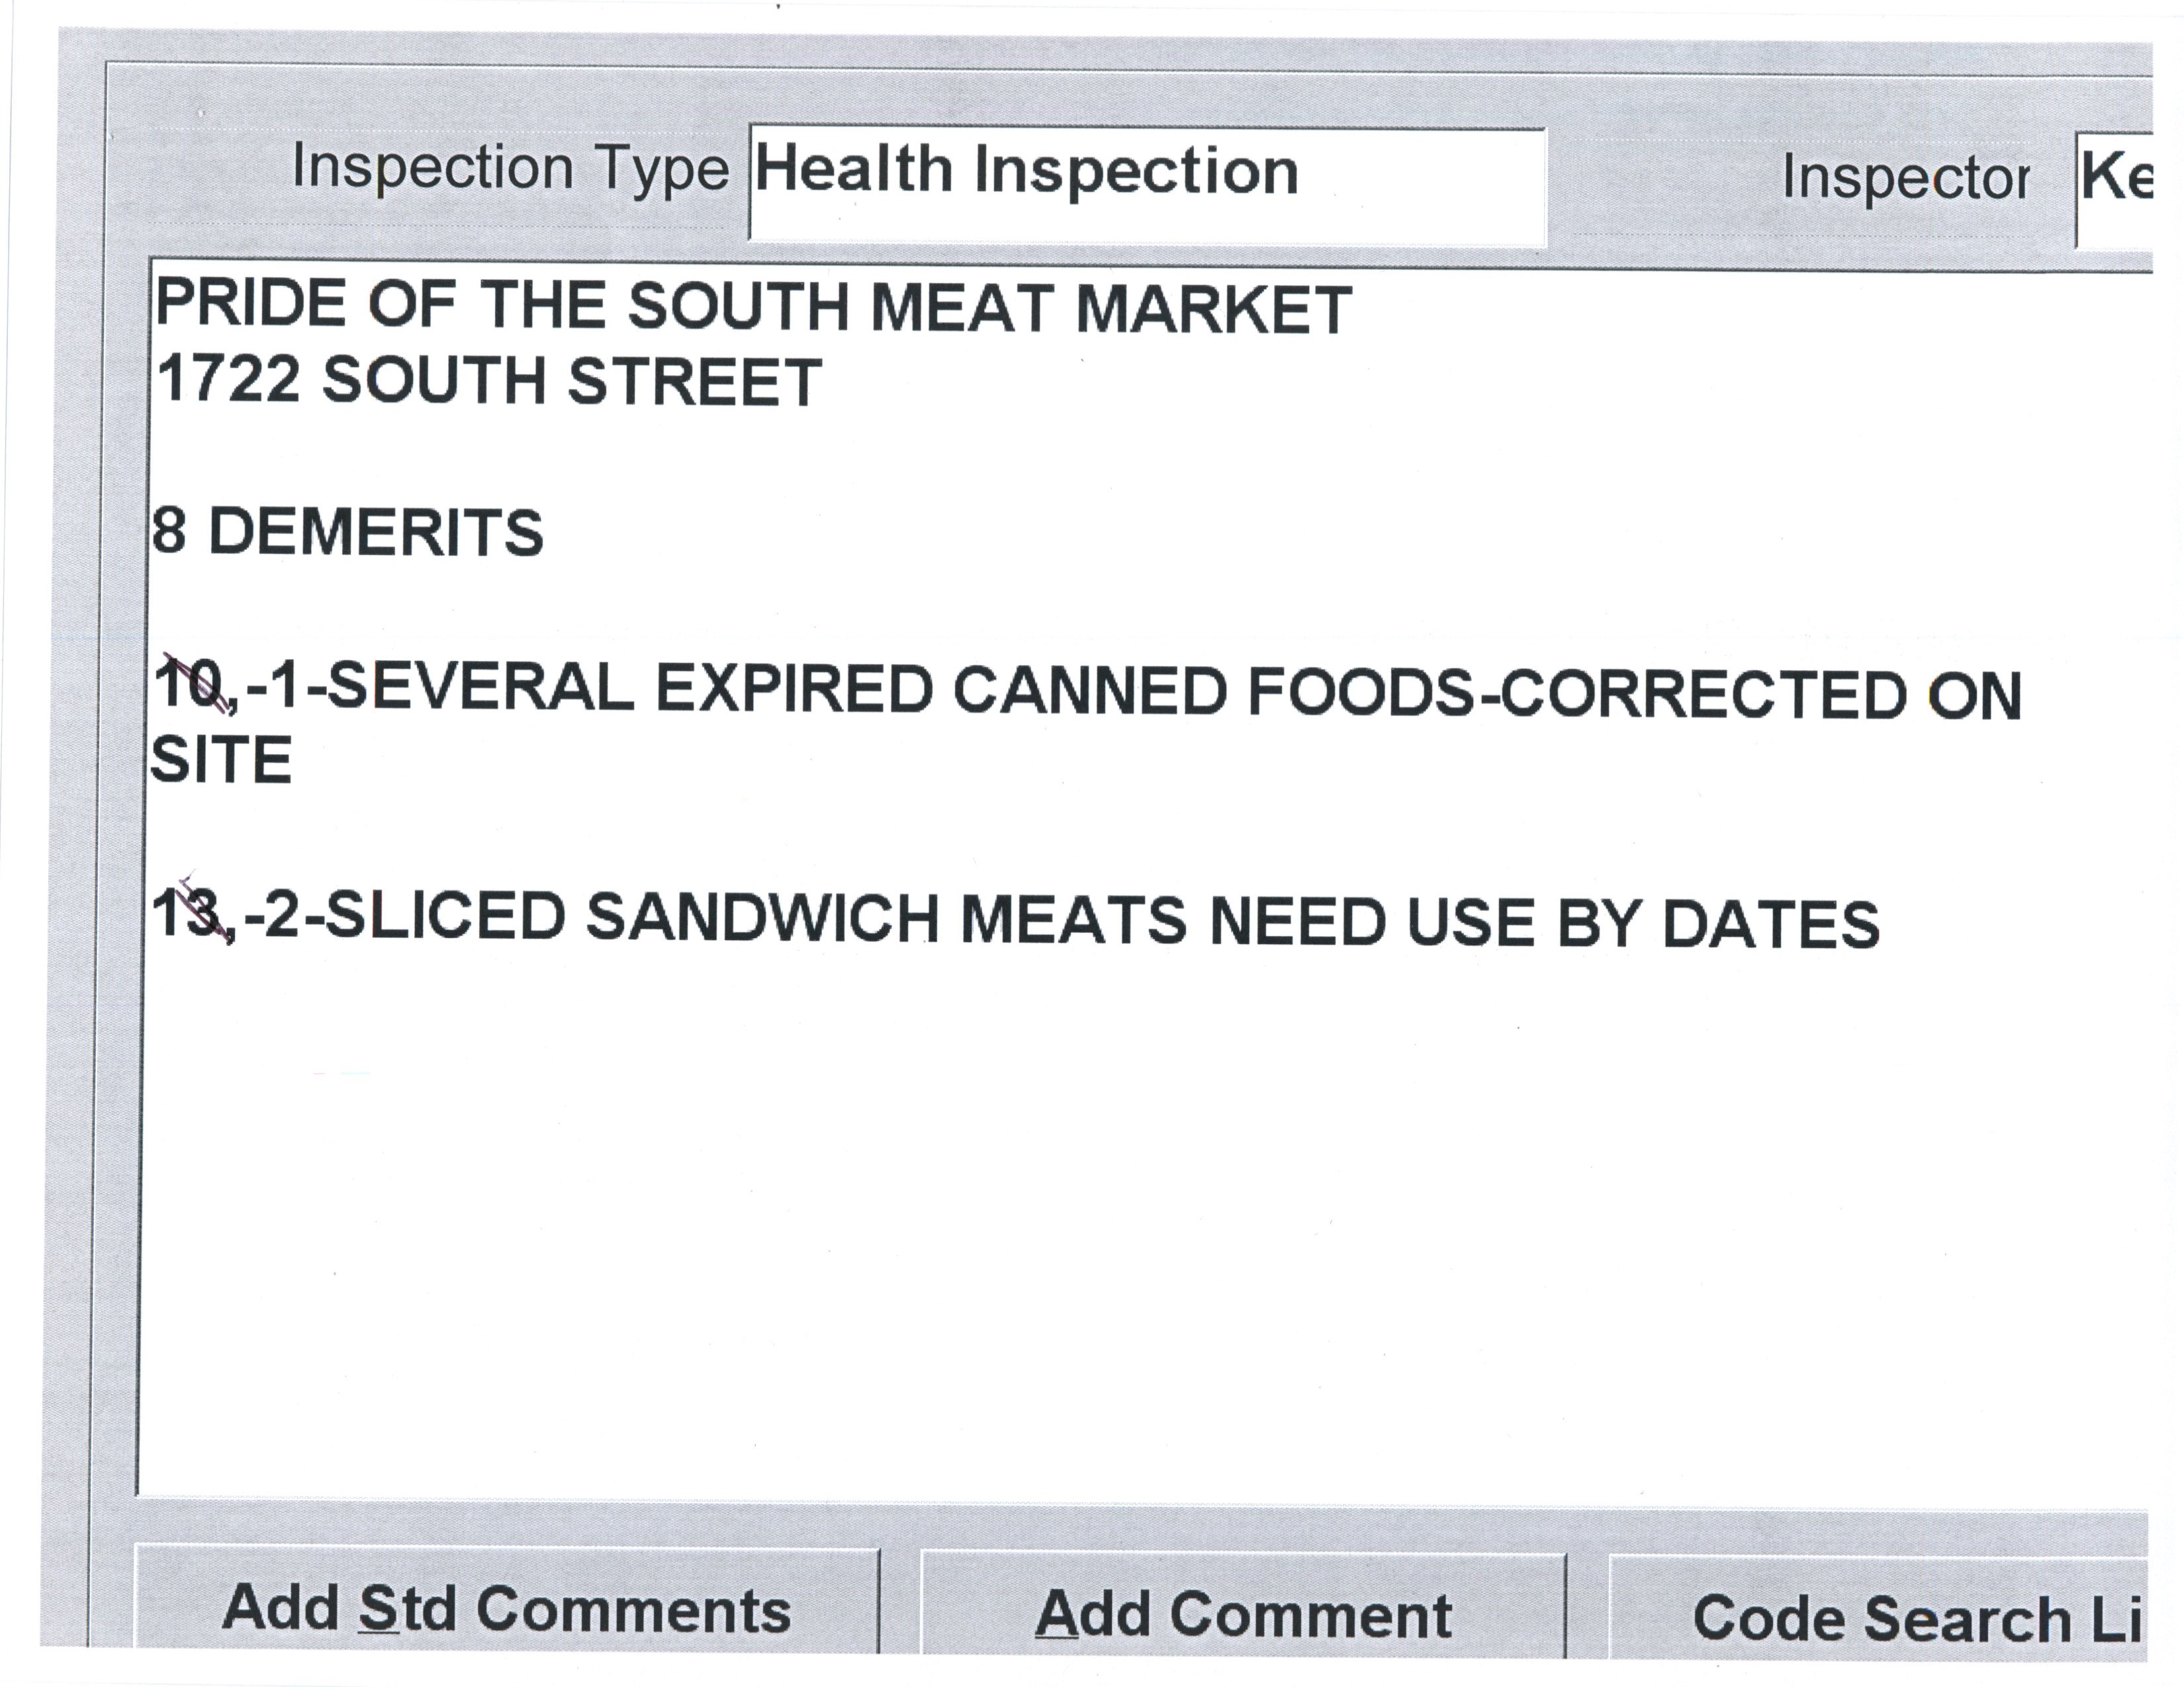The width and height of the screenshot is (2184, 1687).
Task: Click the word Inspection inside the type field
Action: tap(1136, 171)
